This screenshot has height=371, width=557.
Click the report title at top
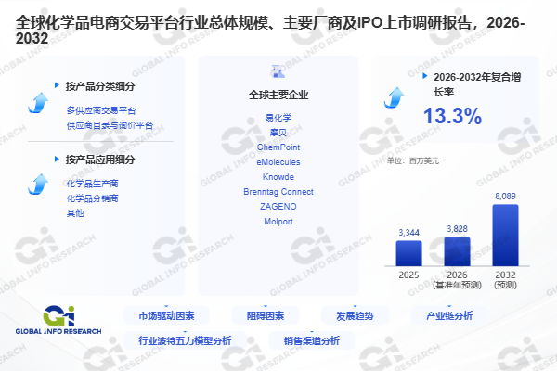[270, 31]
